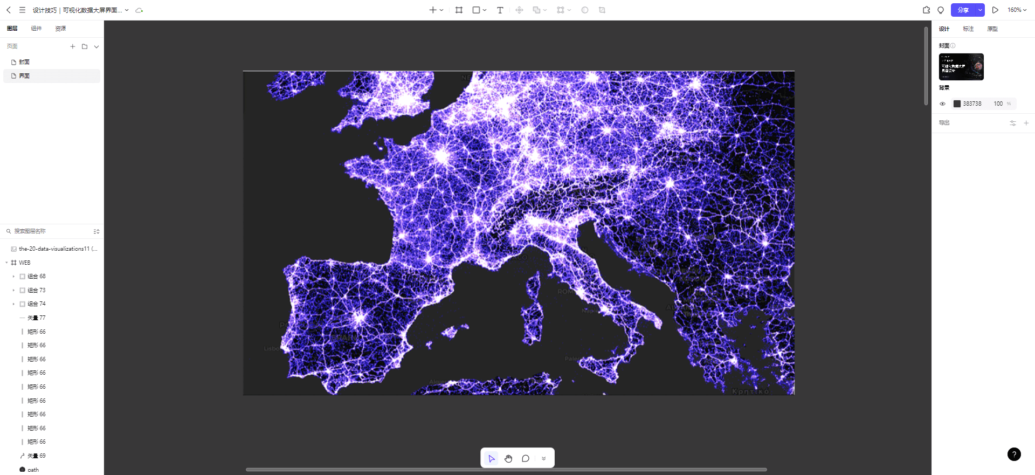Open the 封面 page
This screenshot has width=1035, height=475.
click(52, 62)
